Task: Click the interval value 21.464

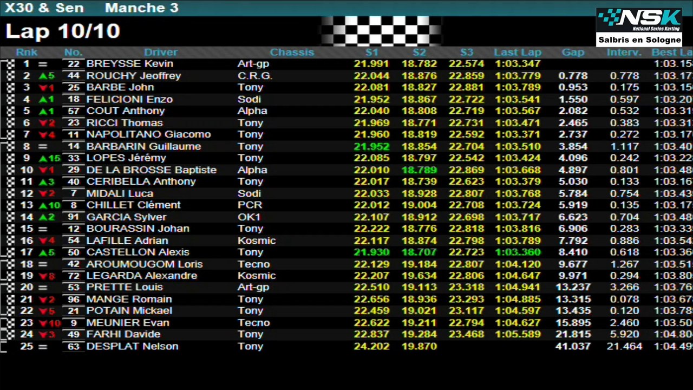Action: click(624, 347)
